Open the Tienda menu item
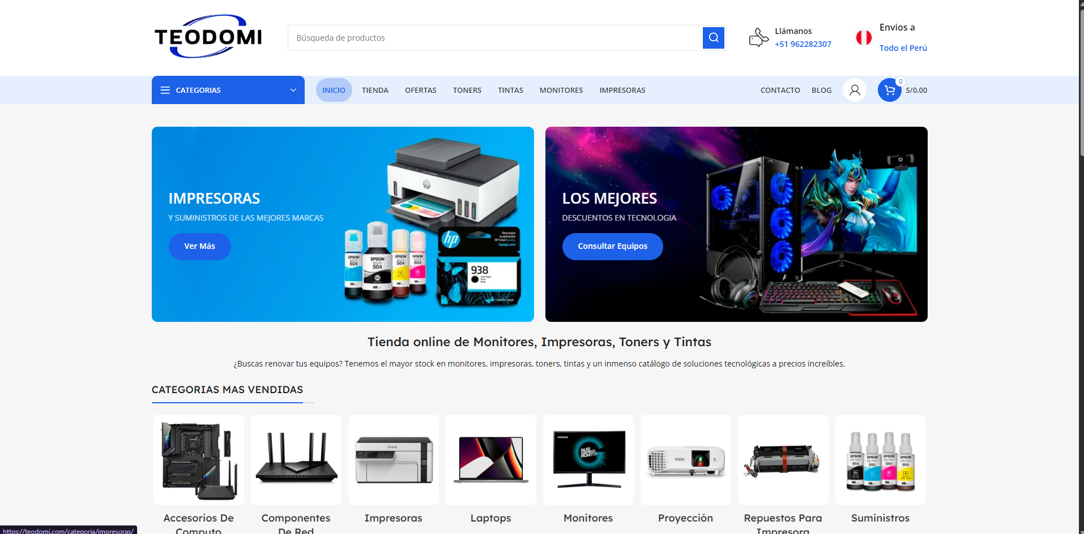 coord(375,90)
